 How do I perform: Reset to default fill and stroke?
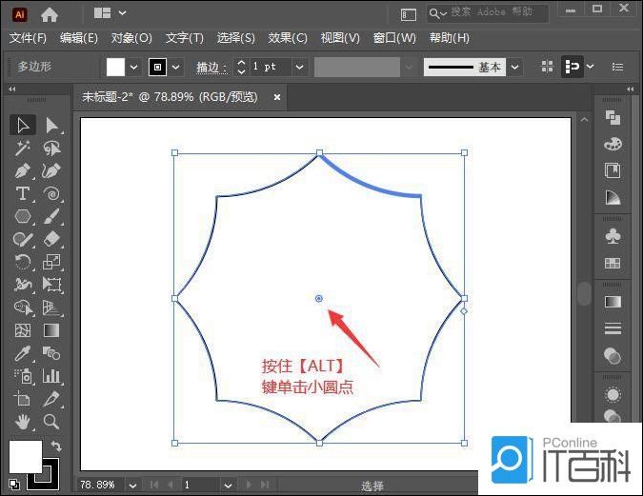[x=13, y=485]
